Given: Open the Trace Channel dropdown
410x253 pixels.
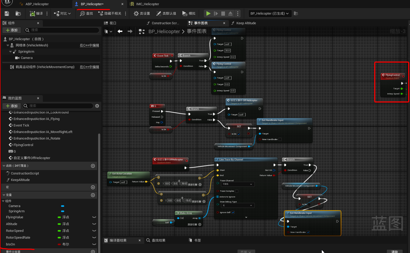Looking at the screenshot, I should click(238, 184).
